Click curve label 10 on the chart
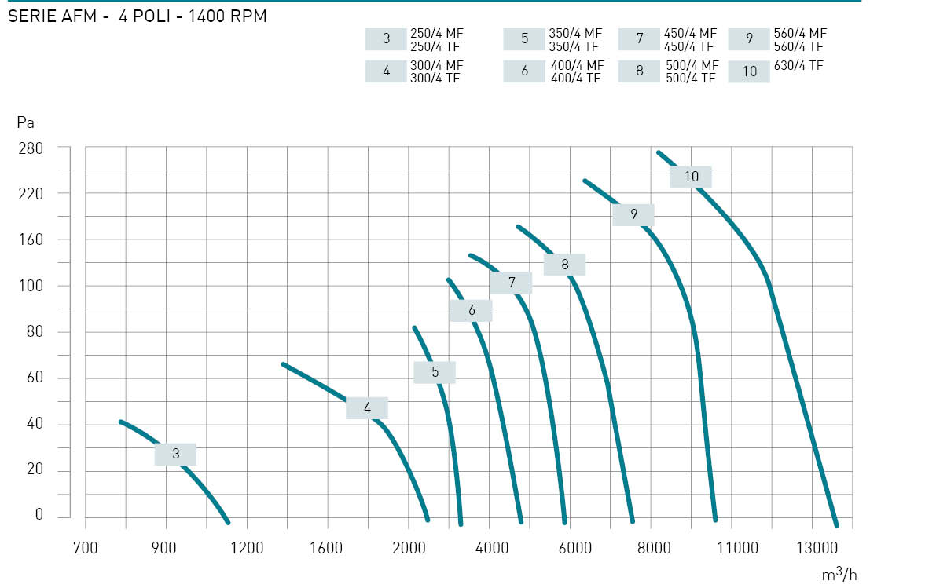The image size is (936, 588). click(691, 177)
